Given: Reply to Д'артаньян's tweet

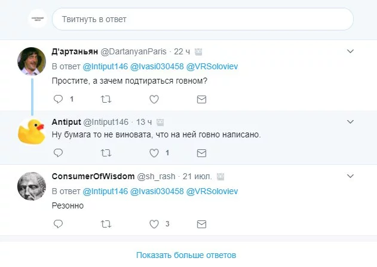Looking at the screenshot, I should click(x=58, y=99).
